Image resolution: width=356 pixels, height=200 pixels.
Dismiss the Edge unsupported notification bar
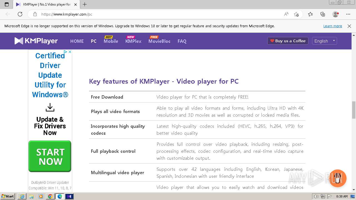click(x=349, y=26)
